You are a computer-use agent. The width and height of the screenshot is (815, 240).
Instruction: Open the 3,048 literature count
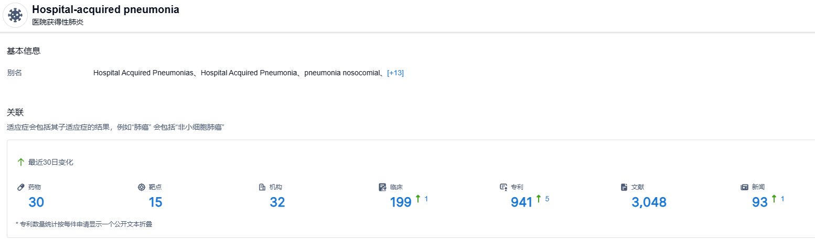click(649, 202)
